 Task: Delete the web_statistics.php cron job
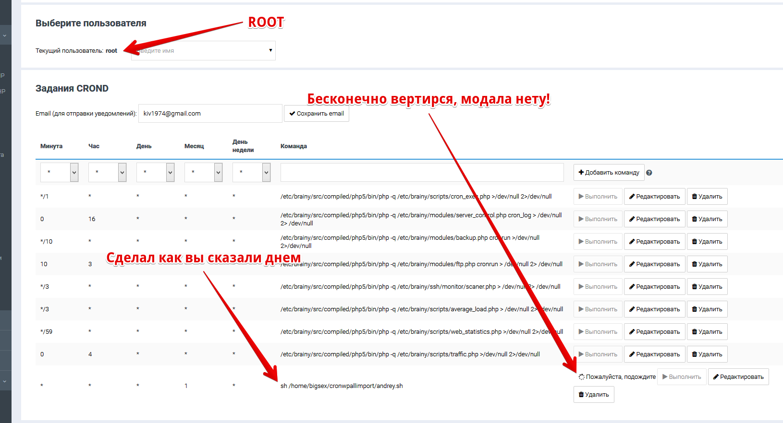click(707, 332)
